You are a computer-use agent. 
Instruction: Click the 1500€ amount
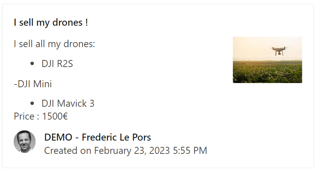point(55,116)
